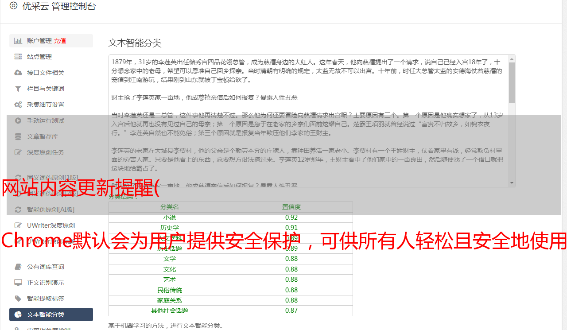Open the 充值 recharge link
Image resolution: width=567 pixels, height=330 pixels.
point(60,41)
